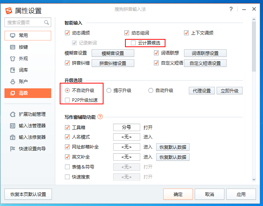Click the orange help icon beside 写作窗辅助功能
This screenshot has height=206, width=263.
pyautogui.click(x=100, y=117)
